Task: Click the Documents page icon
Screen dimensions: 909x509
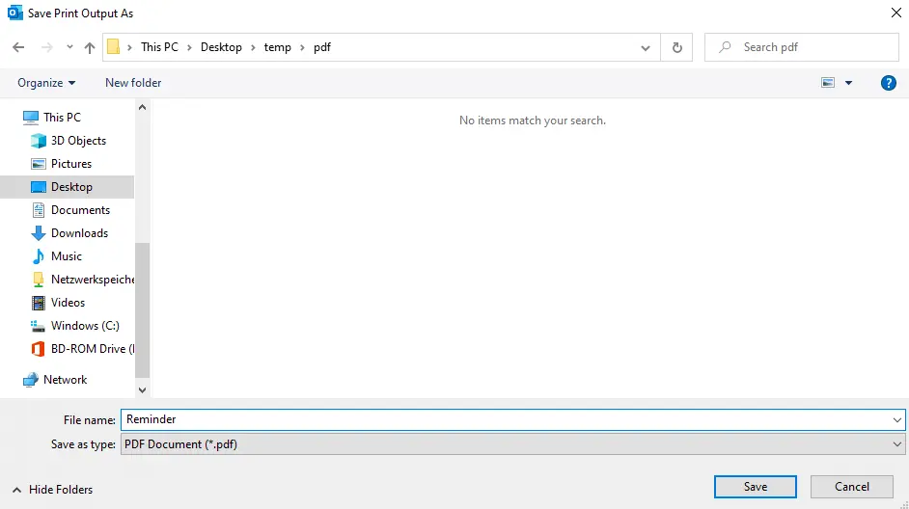Action: (39, 209)
